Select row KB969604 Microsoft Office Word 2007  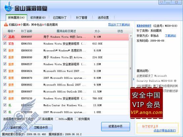[x=65, y=71]
